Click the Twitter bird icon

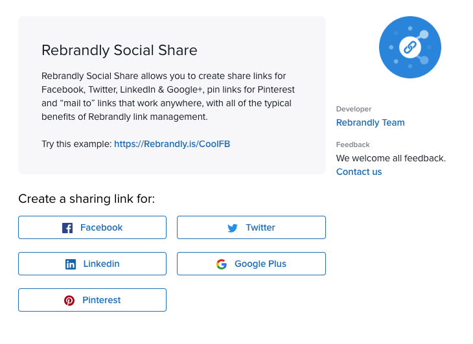(x=233, y=228)
